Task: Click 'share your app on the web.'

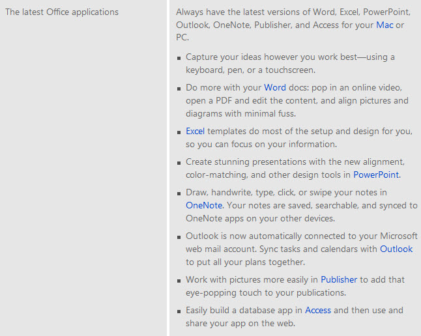Action: (240, 324)
